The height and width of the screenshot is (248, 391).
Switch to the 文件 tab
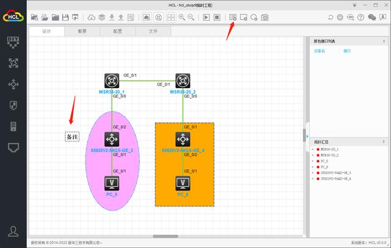pyautogui.click(x=153, y=31)
